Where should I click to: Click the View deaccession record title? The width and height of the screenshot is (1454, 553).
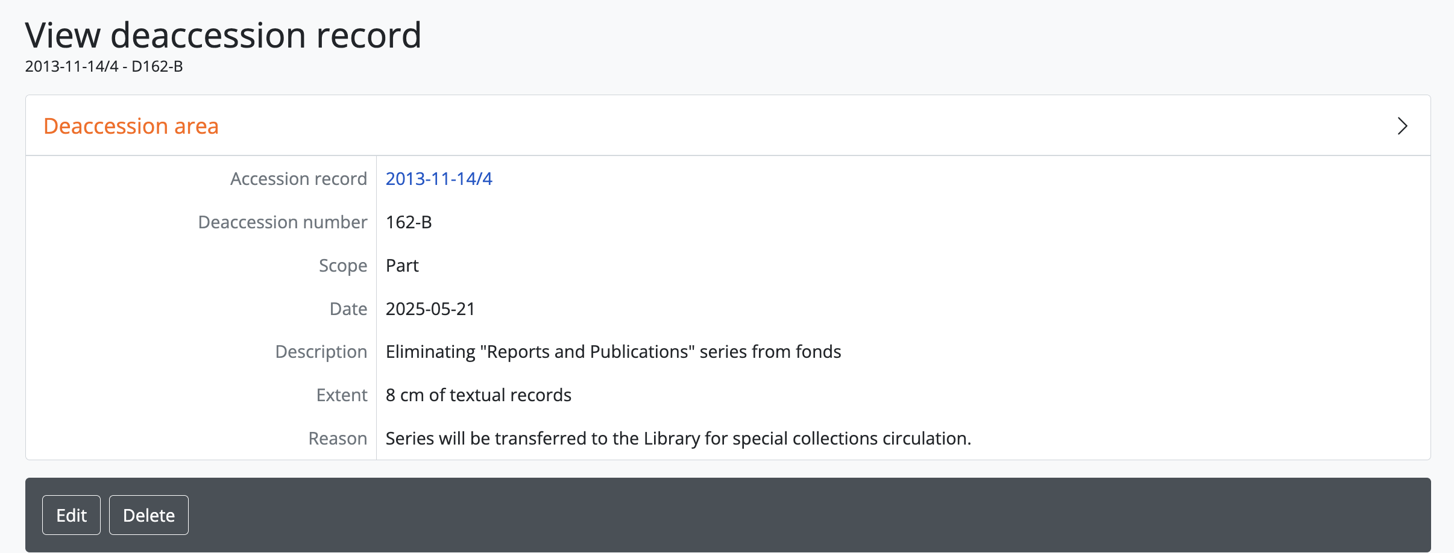click(x=223, y=35)
